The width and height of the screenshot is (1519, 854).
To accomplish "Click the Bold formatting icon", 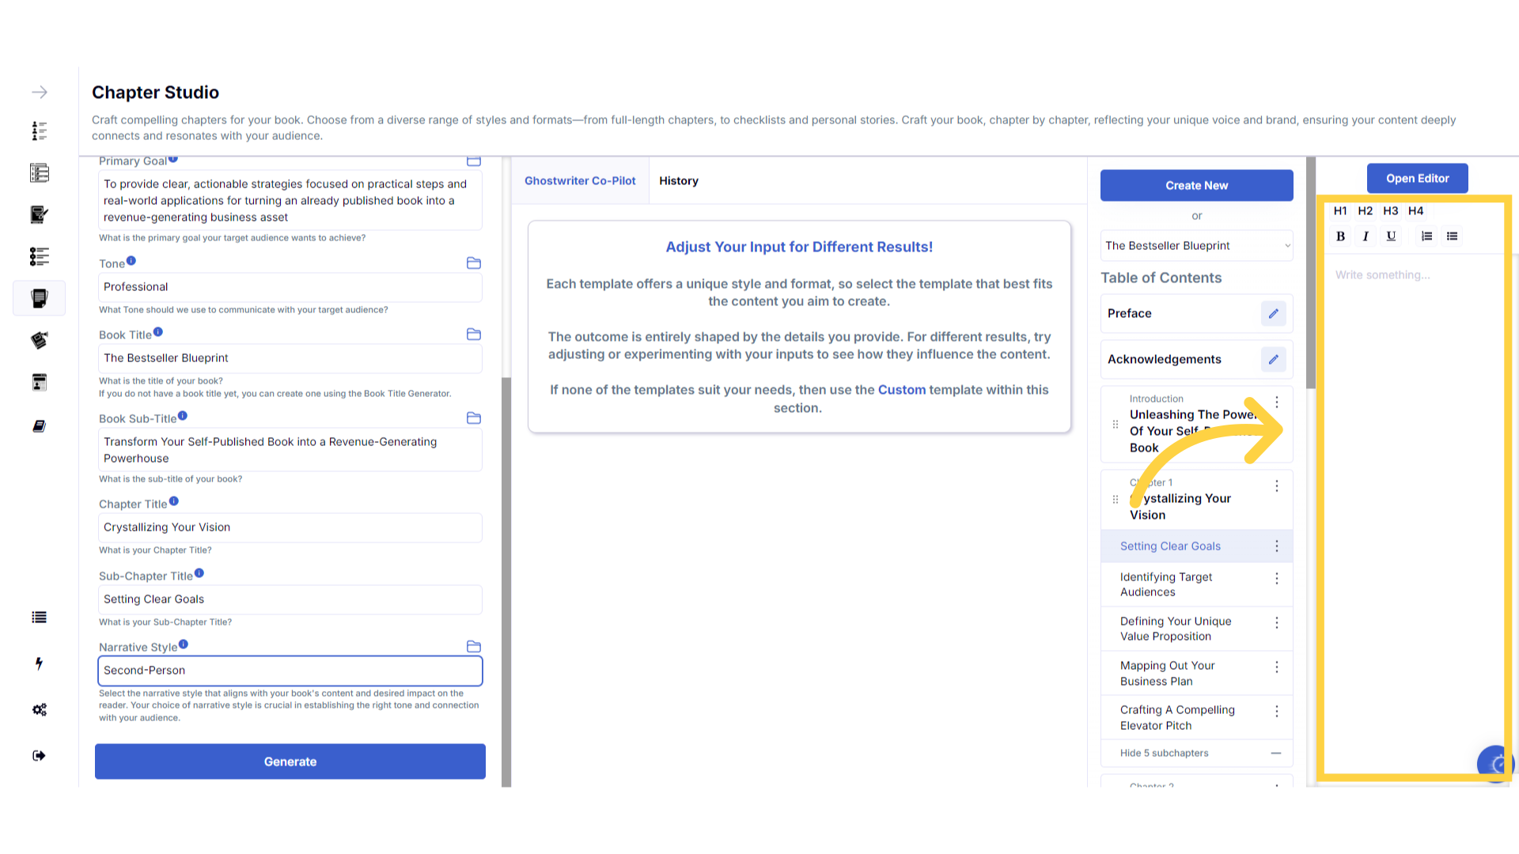I will click(1340, 236).
